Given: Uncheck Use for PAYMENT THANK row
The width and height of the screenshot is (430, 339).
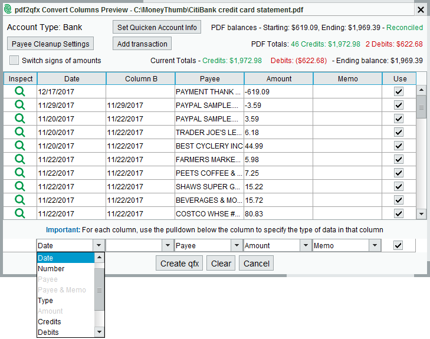Looking at the screenshot, I should coord(399,91).
